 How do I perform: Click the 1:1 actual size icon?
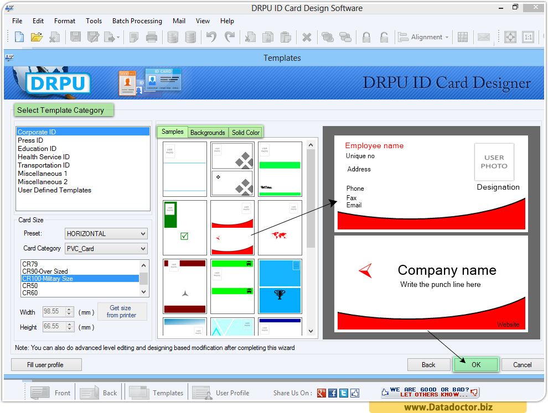click(528, 36)
